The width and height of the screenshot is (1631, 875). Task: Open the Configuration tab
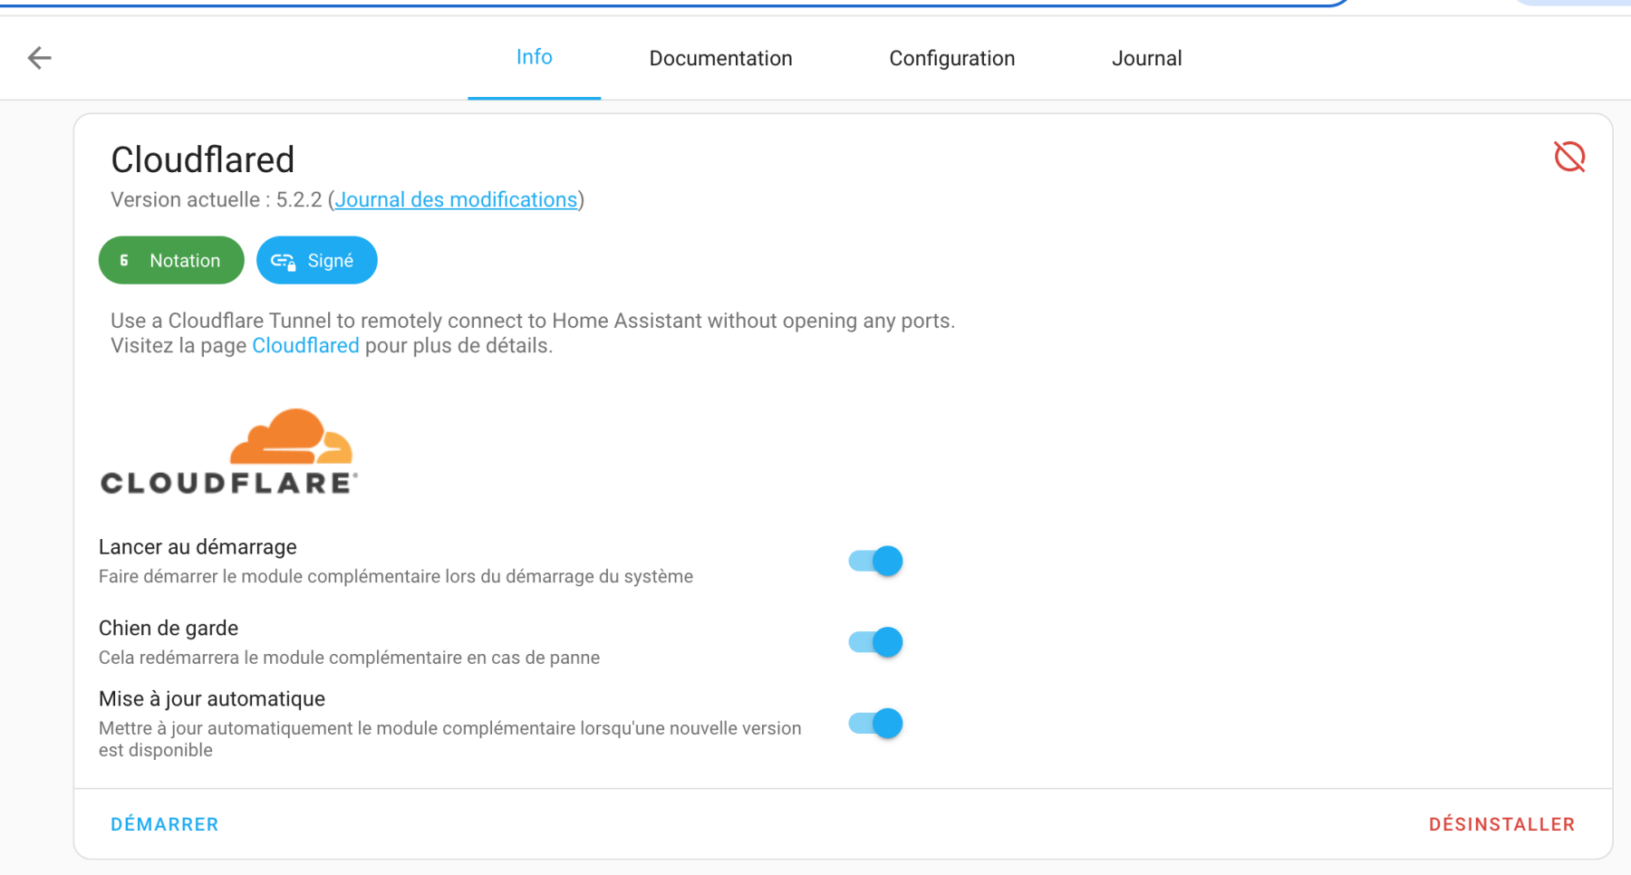coord(951,57)
